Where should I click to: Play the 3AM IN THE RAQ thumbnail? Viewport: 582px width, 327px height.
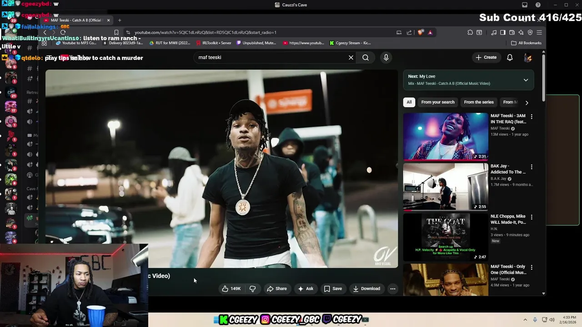pos(446,137)
